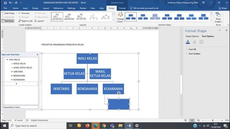Image resolution: width=230 pixels, height=129 pixels.
Task: Click the Share button
Action: click(222, 8)
